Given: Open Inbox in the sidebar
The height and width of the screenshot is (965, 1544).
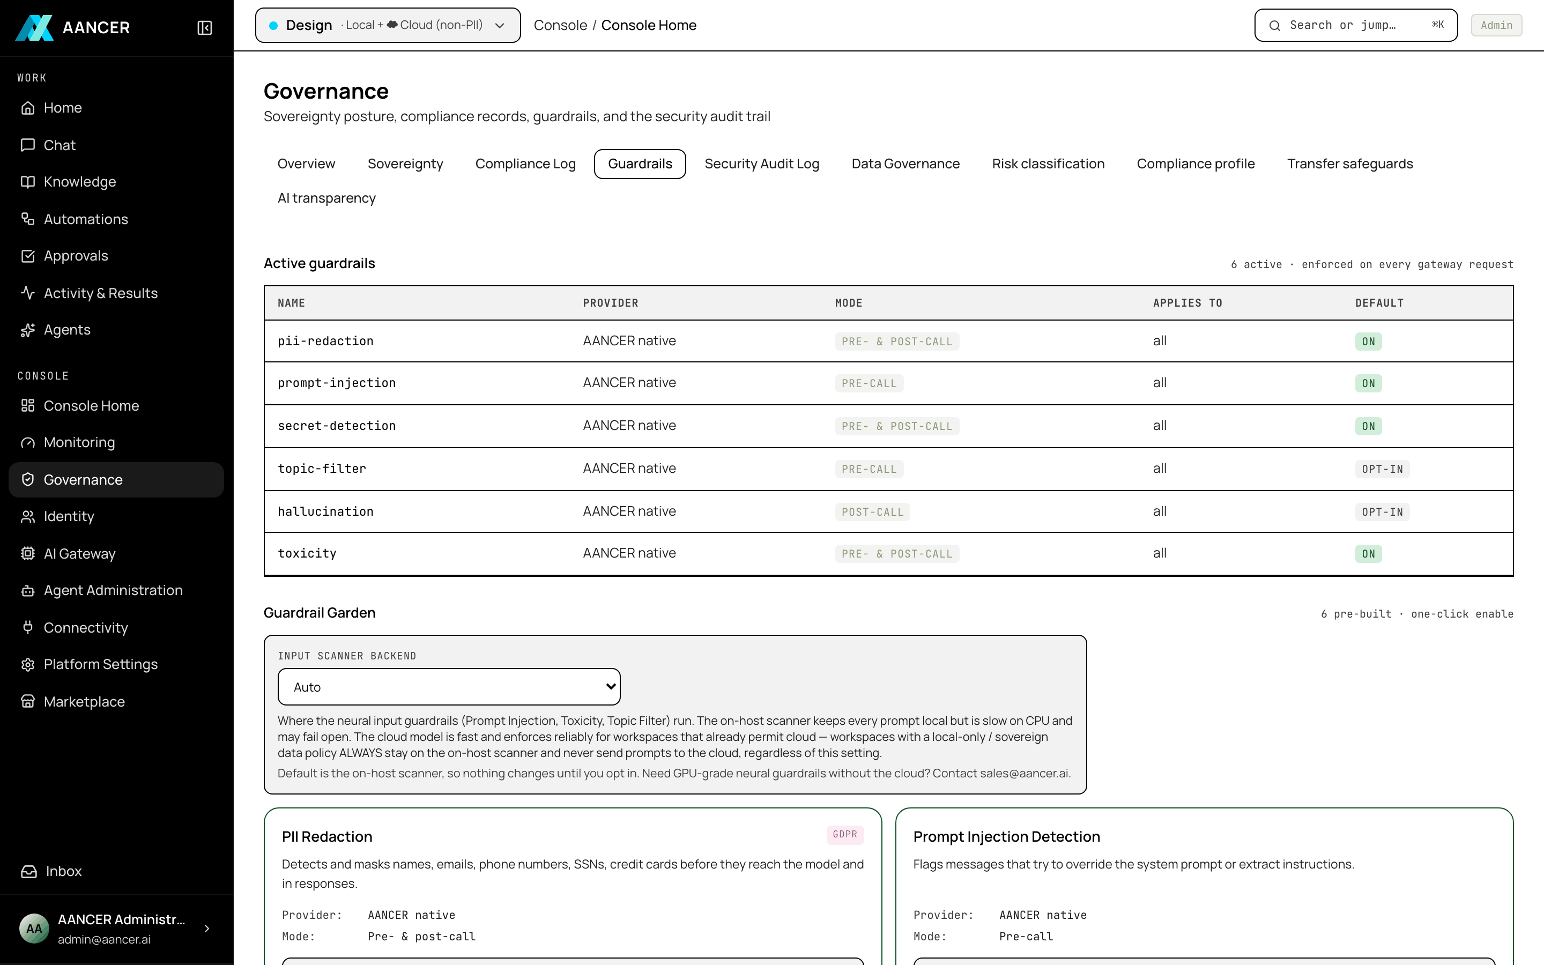Looking at the screenshot, I should (116, 871).
